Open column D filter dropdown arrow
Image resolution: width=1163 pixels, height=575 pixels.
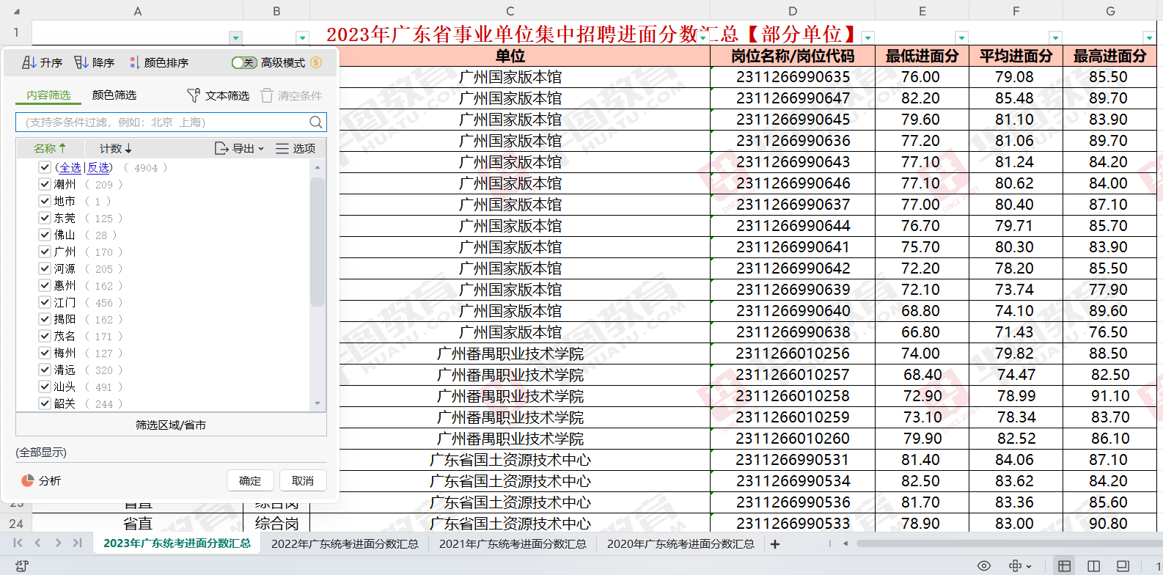tap(867, 37)
